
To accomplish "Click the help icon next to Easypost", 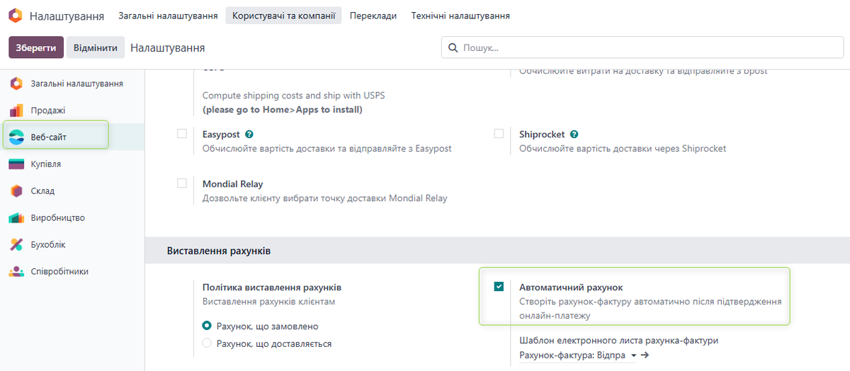I will coord(249,134).
